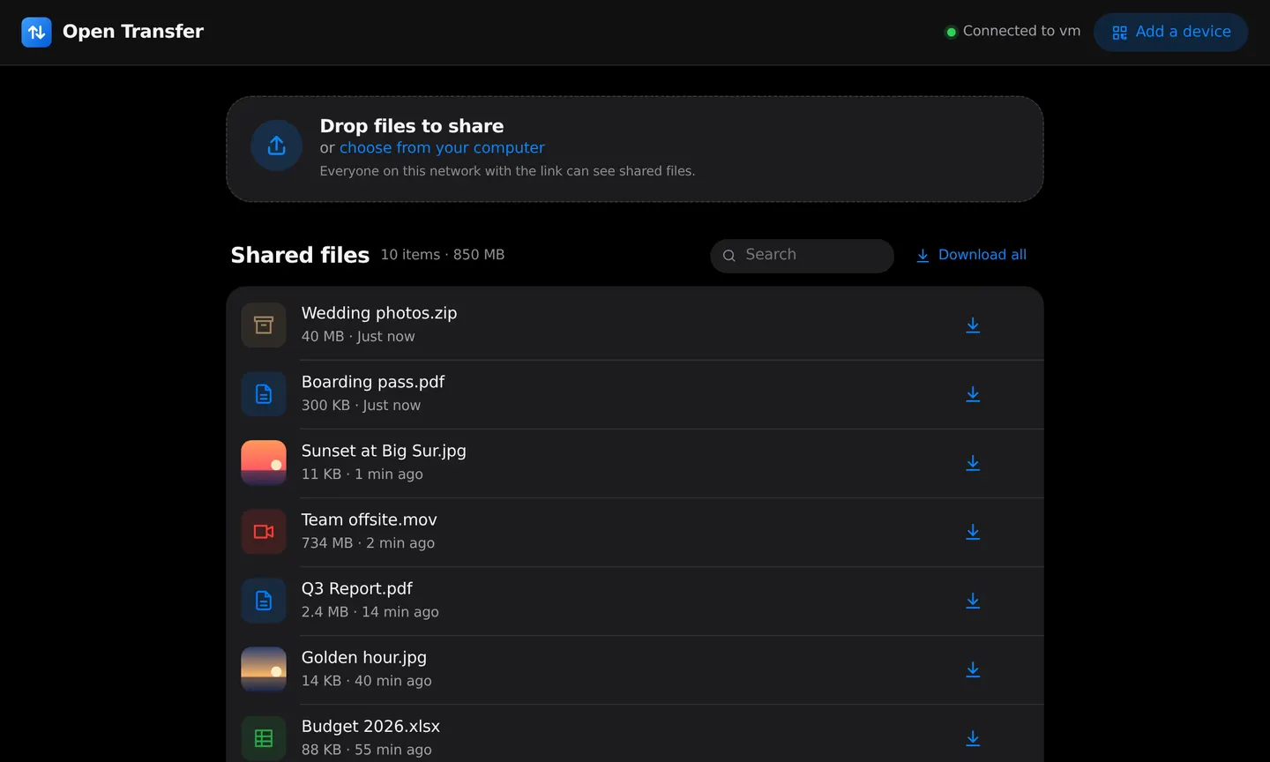Click the 40 MB · Just now details
The image size is (1270, 762).
(358, 337)
